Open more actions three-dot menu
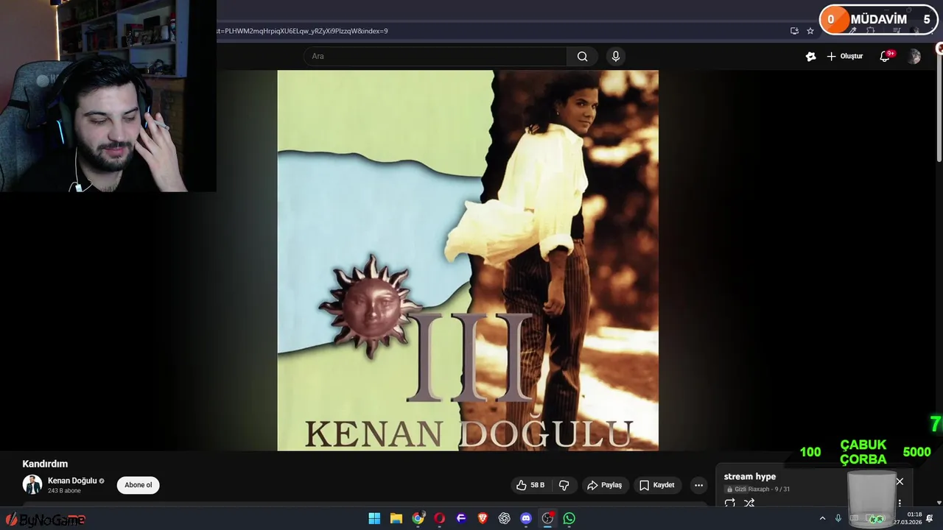The image size is (943, 530). click(x=698, y=485)
